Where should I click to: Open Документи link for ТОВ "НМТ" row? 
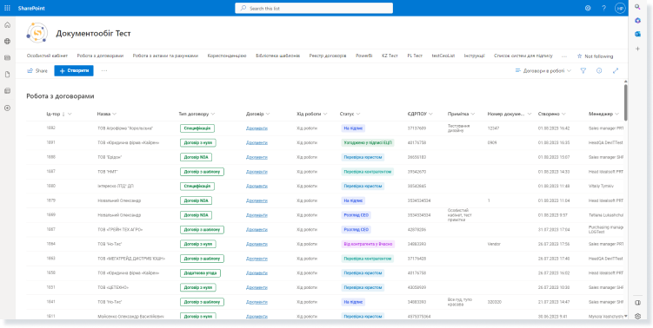257,172
